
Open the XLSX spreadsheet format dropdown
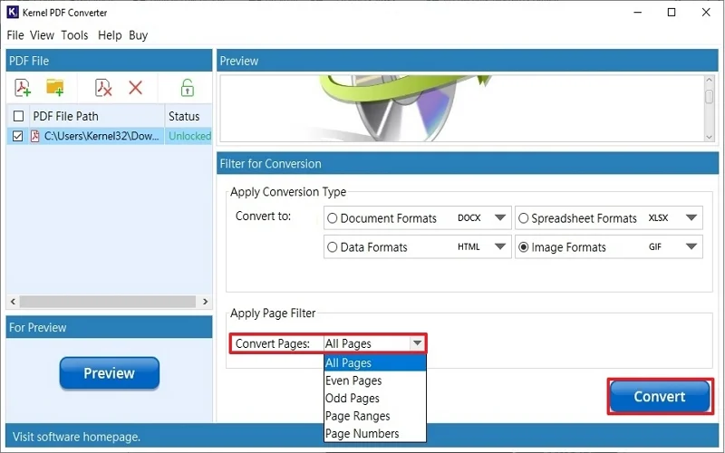coord(691,217)
